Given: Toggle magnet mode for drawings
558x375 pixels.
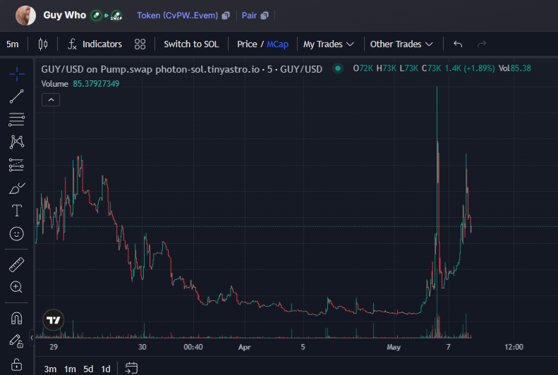Looking at the screenshot, I should pyautogui.click(x=17, y=318).
